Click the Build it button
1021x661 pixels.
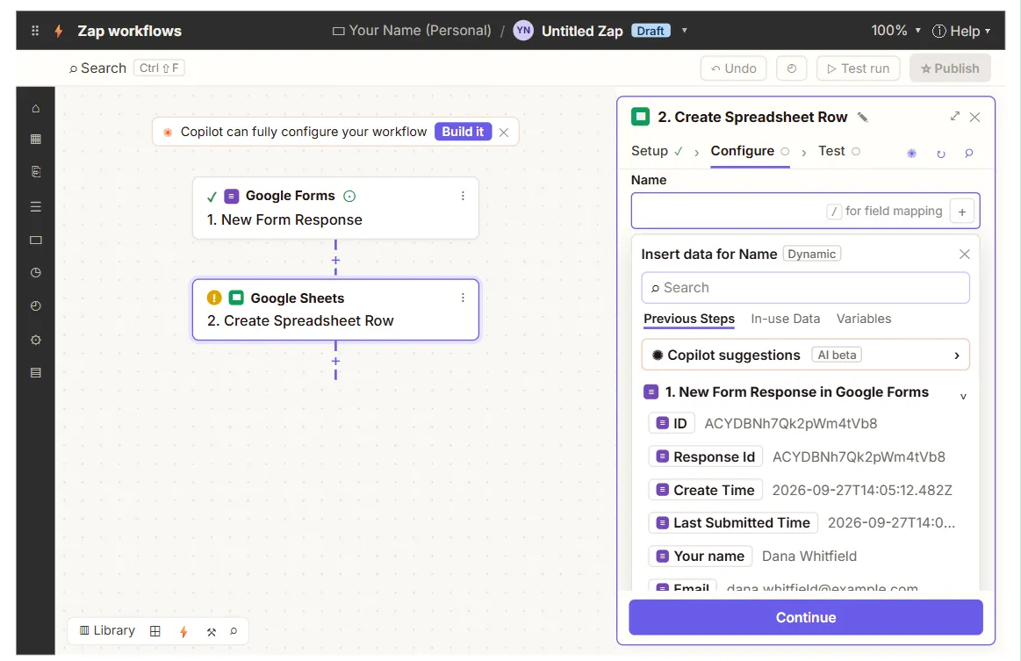pyautogui.click(x=463, y=132)
